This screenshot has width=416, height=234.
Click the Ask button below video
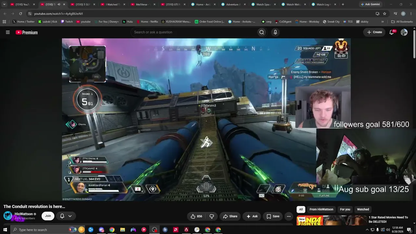coord(252,216)
